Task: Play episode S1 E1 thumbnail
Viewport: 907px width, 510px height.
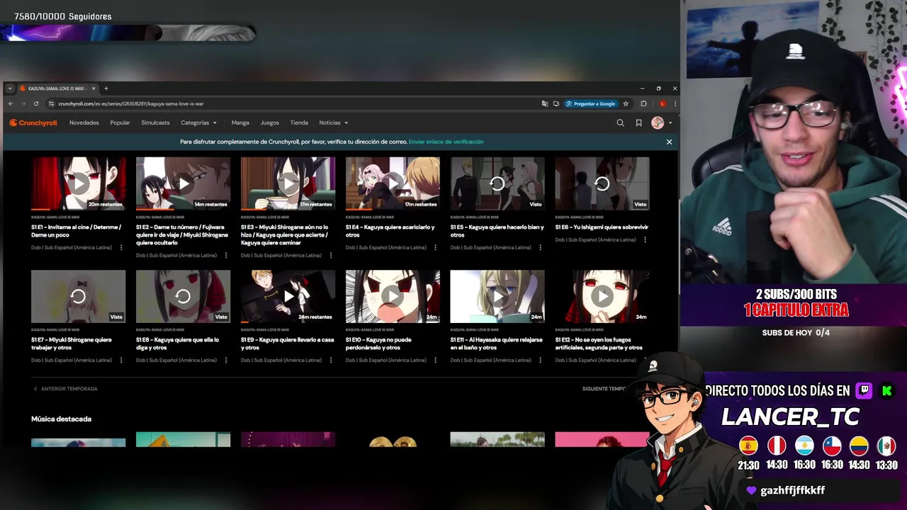Action: click(x=78, y=183)
